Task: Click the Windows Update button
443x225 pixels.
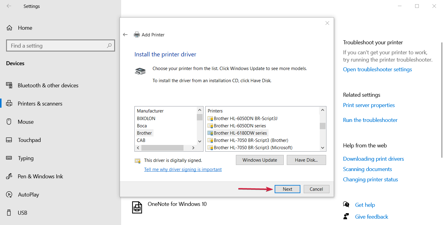Action: 260,160
